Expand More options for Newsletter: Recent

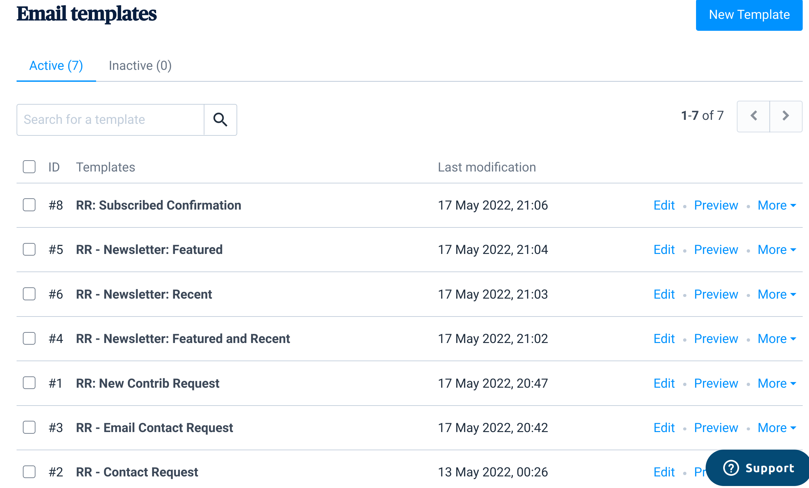(777, 294)
